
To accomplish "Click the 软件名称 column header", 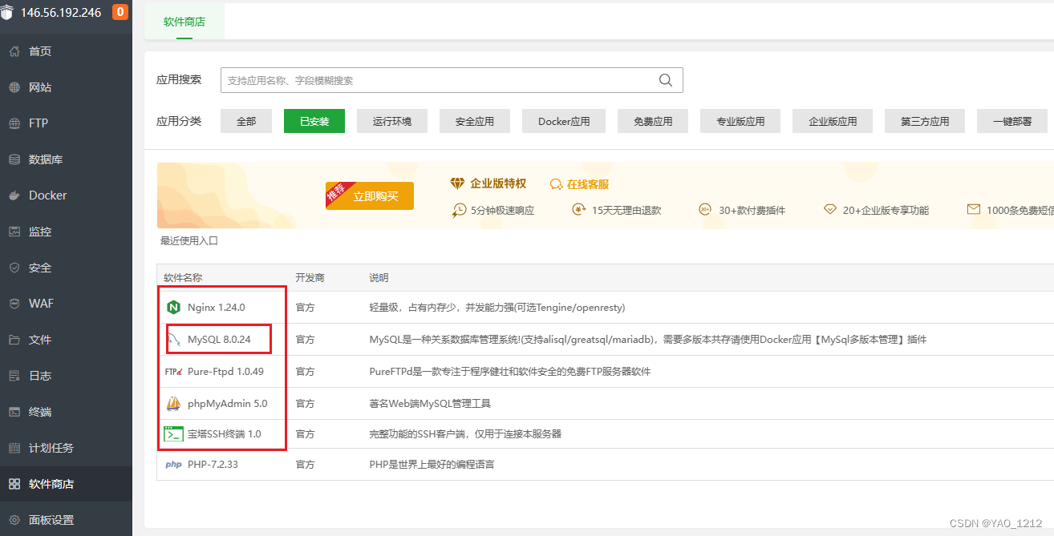I will pos(183,278).
